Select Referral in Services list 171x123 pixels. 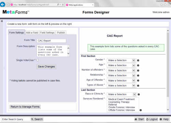pyautogui.click(x=113, y=105)
